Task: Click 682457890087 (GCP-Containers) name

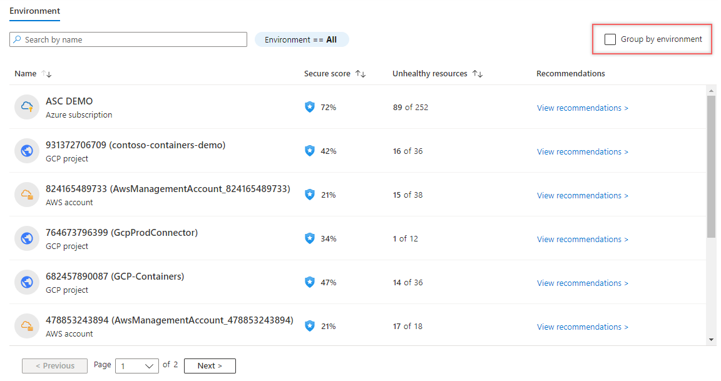Action: (115, 277)
